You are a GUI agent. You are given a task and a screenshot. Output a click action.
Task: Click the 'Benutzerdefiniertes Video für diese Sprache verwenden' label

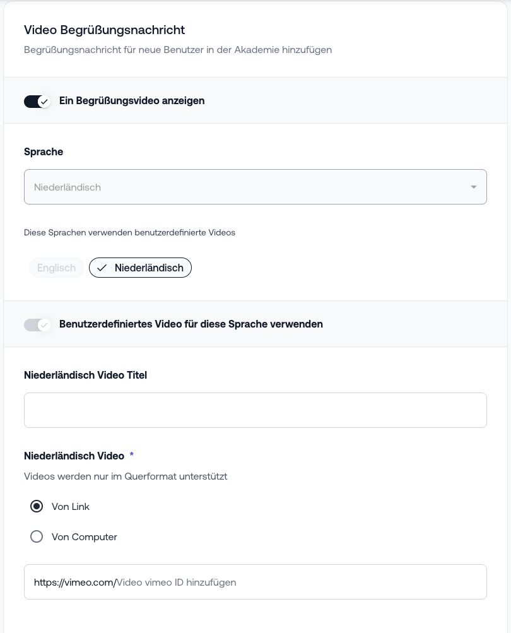pyautogui.click(x=191, y=324)
